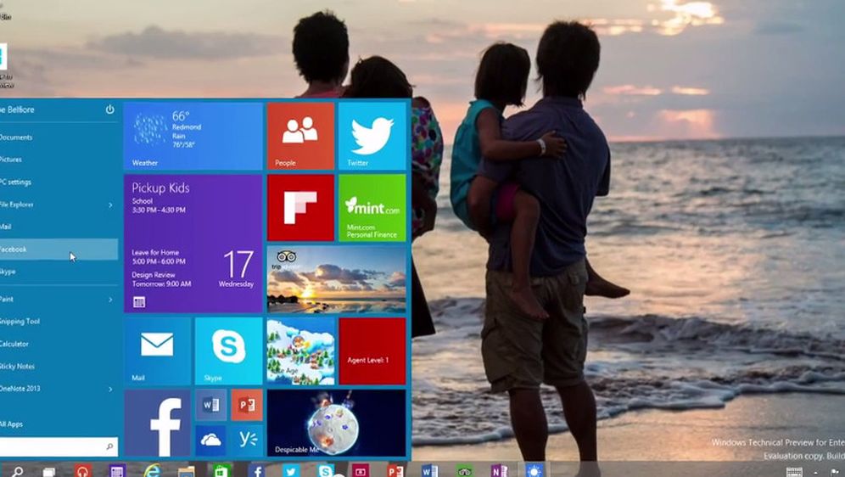The height and width of the screenshot is (477, 845).
Task: Open the large Facebook tile
Action: (x=157, y=423)
